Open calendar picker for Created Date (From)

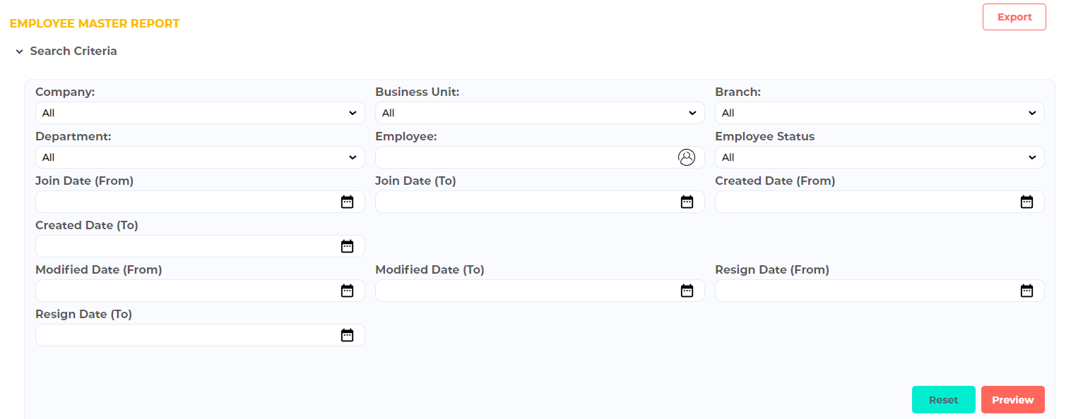pos(1026,202)
